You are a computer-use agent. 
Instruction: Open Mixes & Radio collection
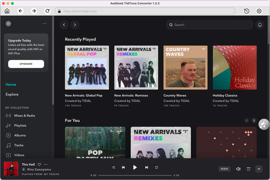25,116
